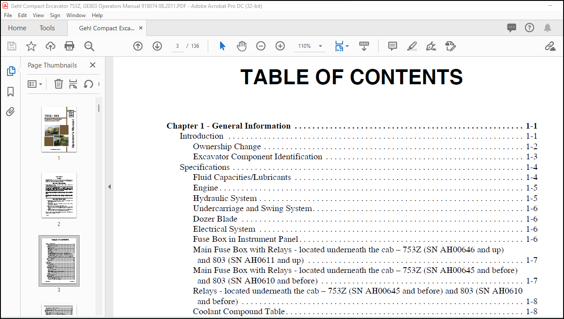
Task: Select page 1 cover thumbnail
Action: pos(59,129)
